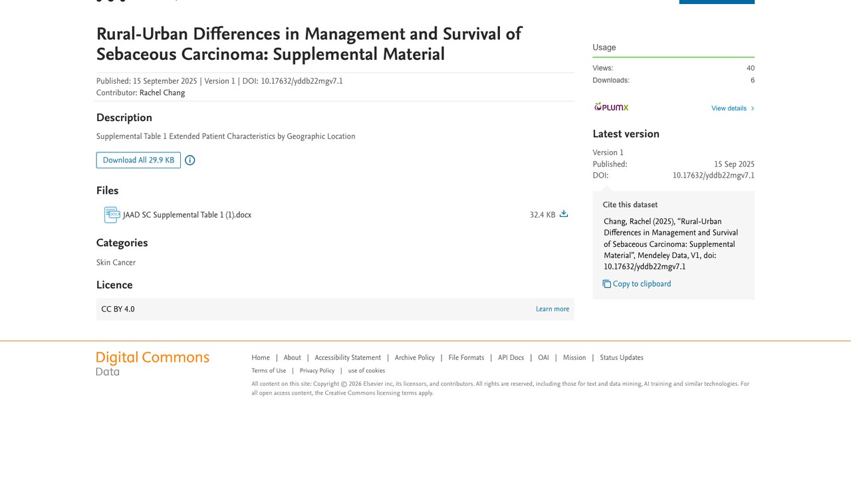851x479 pixels.
Task: Click Learn more about CC BY 4.0
Action: (x=552, y=309)
